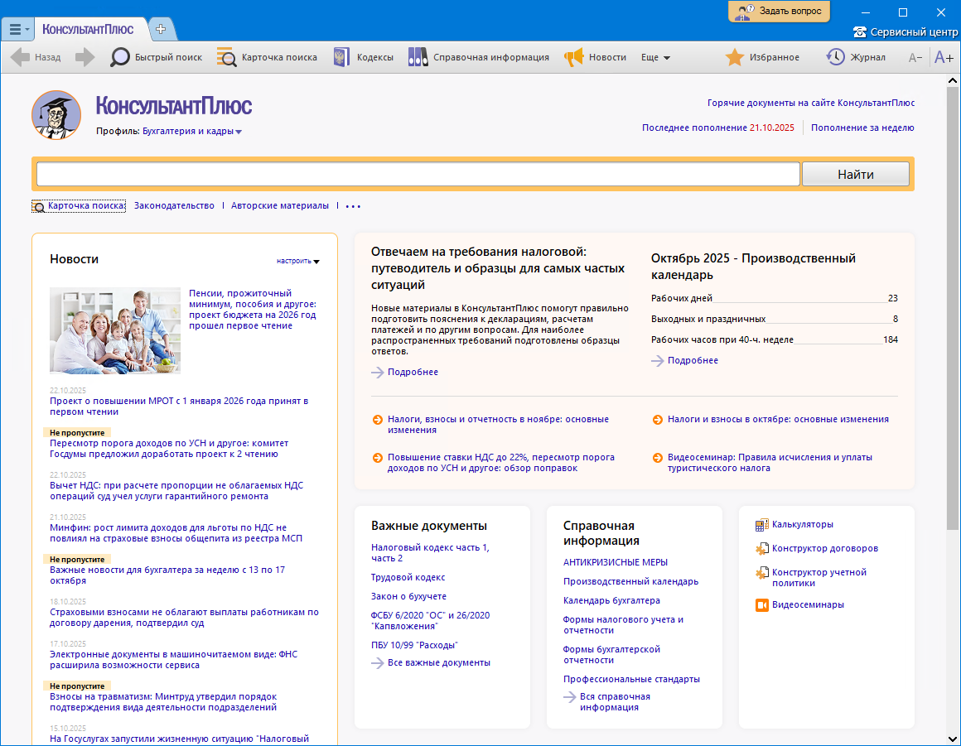Open Справочная информация toolbar icon
The width and height of the screenshot is (961, 746).
[418, 57]
